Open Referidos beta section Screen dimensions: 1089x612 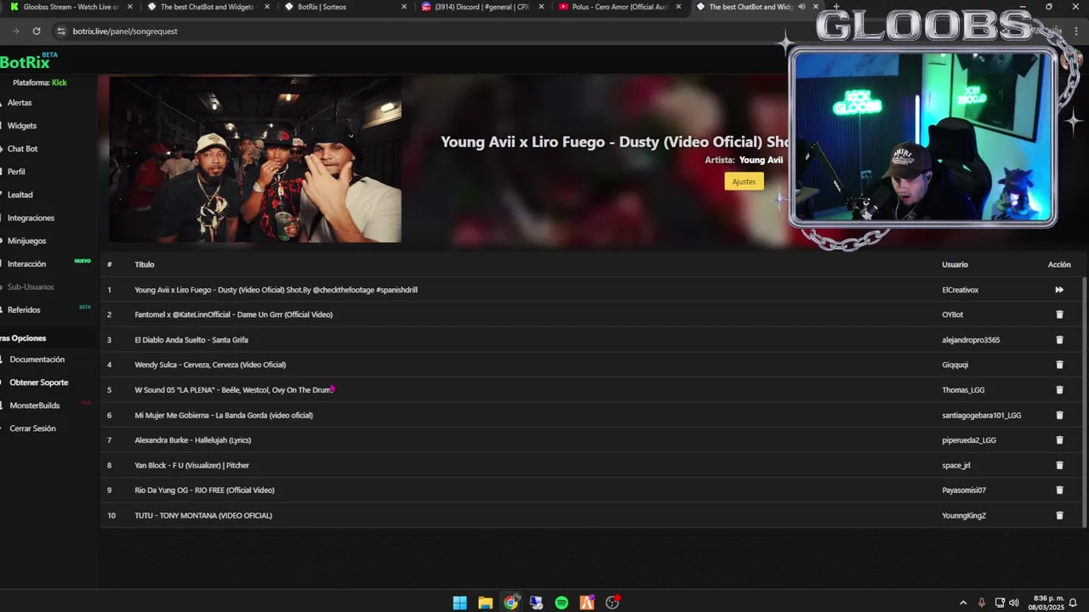24,310
